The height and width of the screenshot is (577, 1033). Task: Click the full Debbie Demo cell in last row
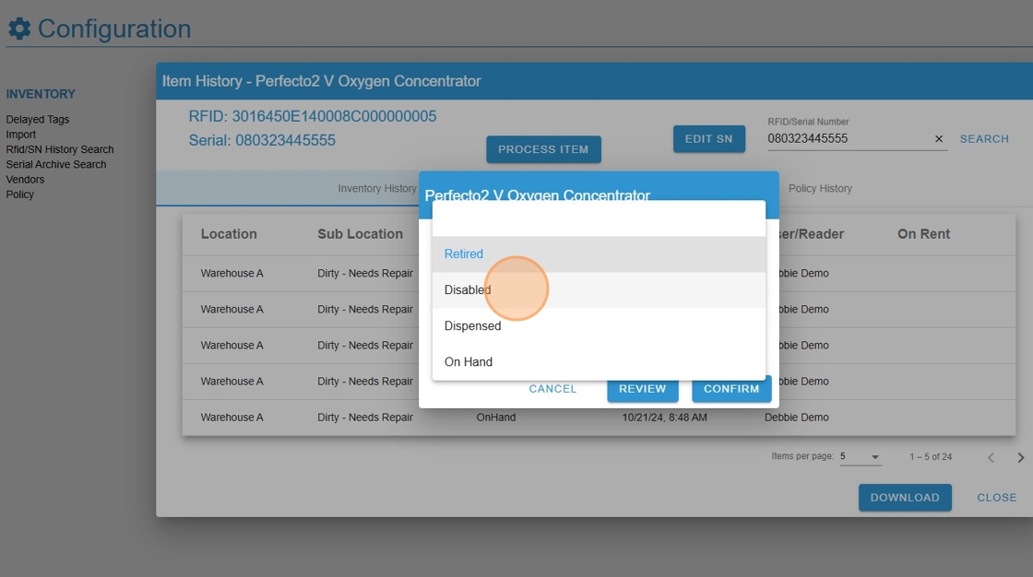pyautogui.click(x=797, y=417)
